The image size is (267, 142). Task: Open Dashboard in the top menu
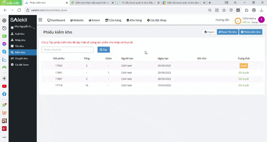click(x=56, y=20)
